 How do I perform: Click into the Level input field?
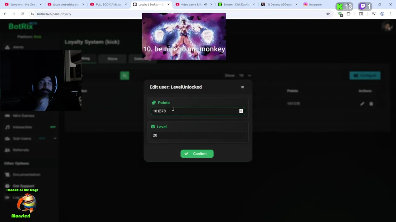click(198, 135)
